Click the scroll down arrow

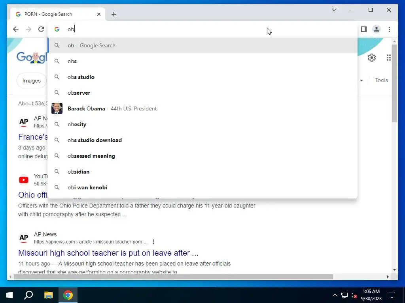tap(394, 270)
